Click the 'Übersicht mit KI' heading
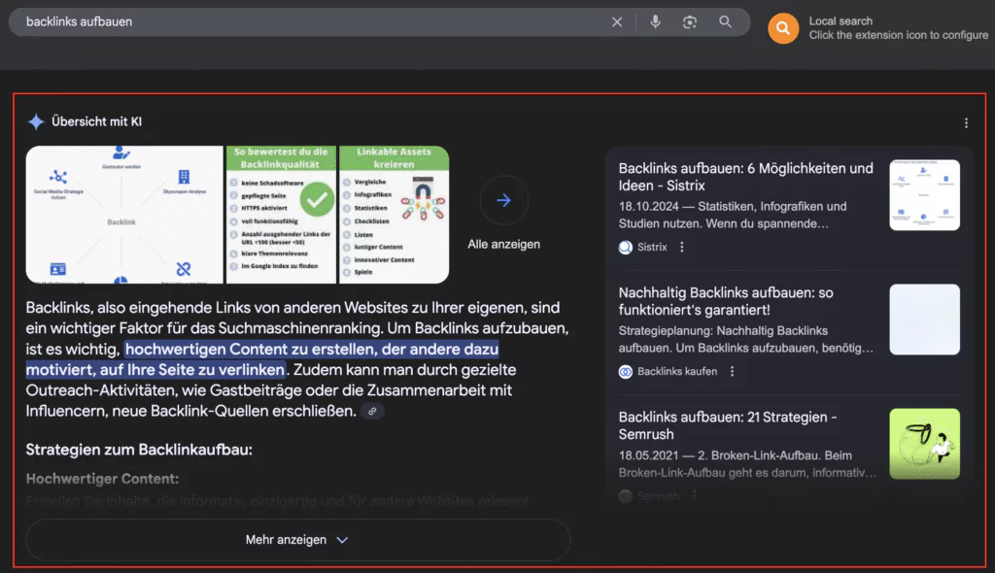The width and height of the screenshot is (995, 573). (x=96, y=121)
